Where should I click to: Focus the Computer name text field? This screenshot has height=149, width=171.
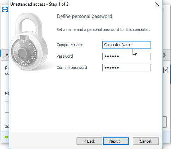click(127, 45)
